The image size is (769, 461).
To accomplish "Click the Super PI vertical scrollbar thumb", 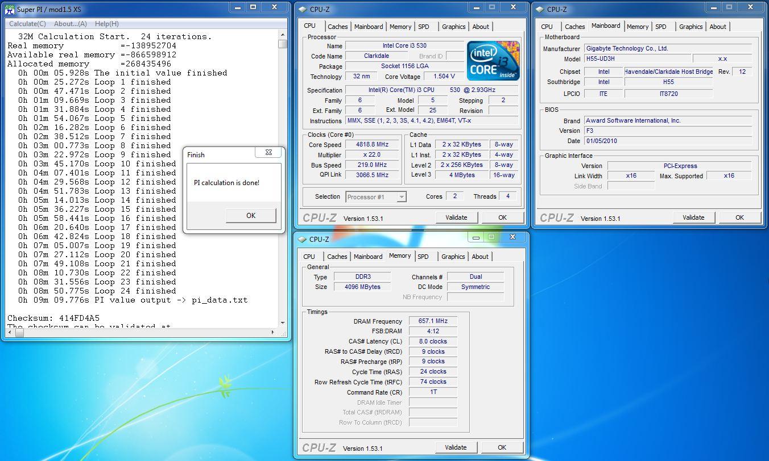I will (x=283, y=44).
